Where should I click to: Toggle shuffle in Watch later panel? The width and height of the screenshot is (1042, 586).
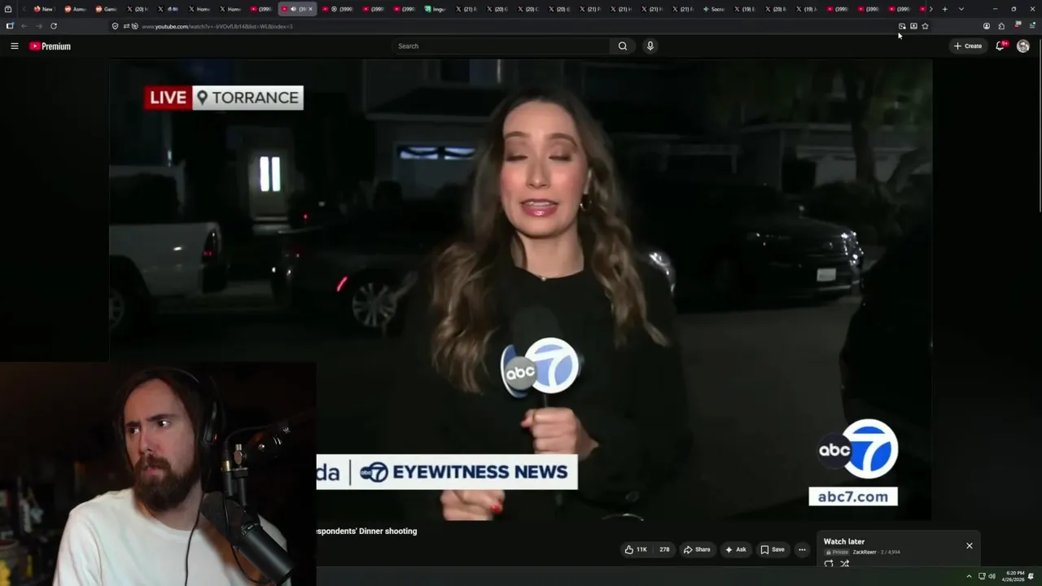pyautogui.click(x=845, y=563)
